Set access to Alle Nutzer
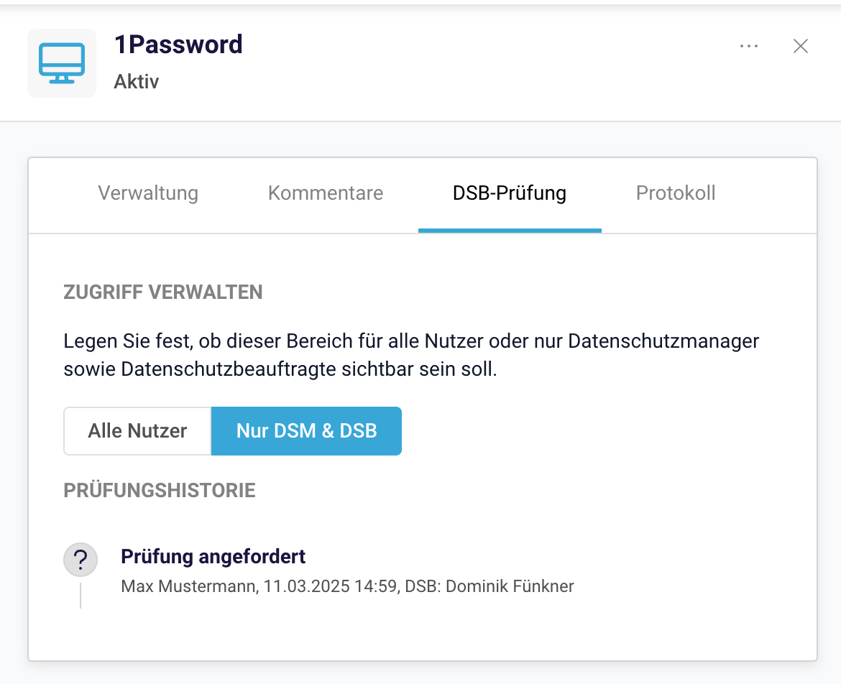The height and width of the screenshot is (684, 841). (137, 431)
